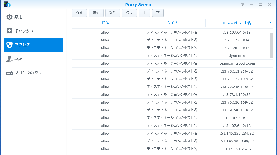The height and width of the screenshot is (155, 277).
Task: Click allow in the .52.112.0.0/14 row
Action: 105,40
